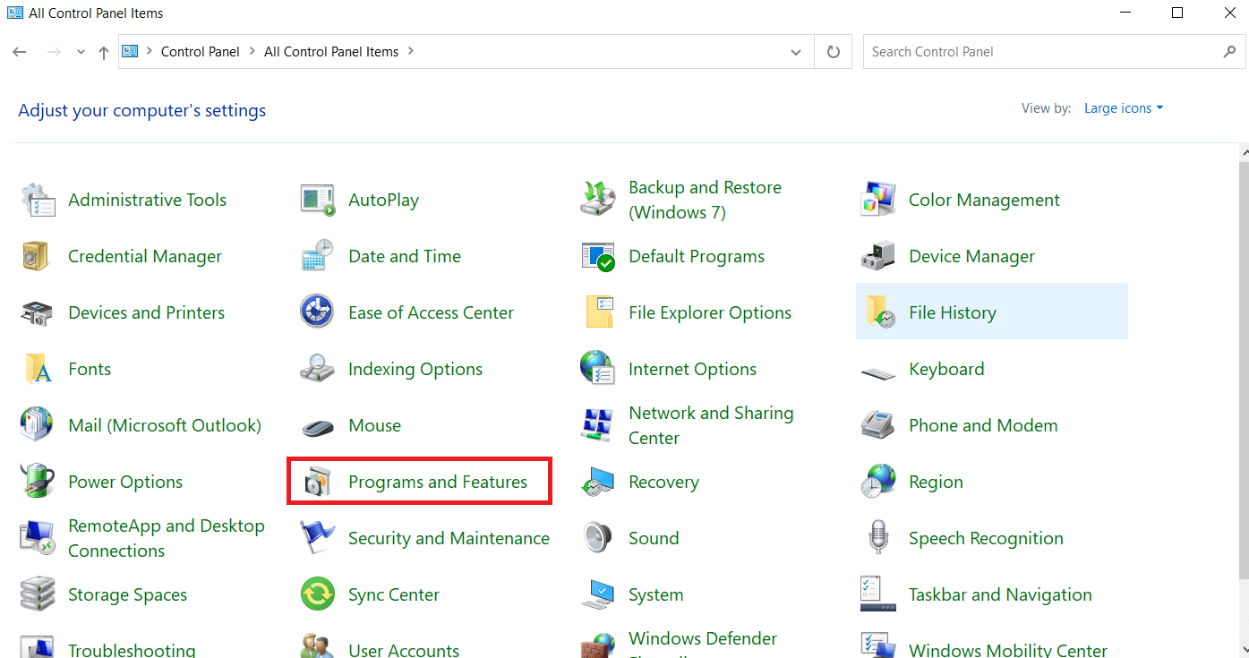This screenshot has width=1249, height=658.
Task: Click the Storage Spaces icon
Action: (38, 594)
